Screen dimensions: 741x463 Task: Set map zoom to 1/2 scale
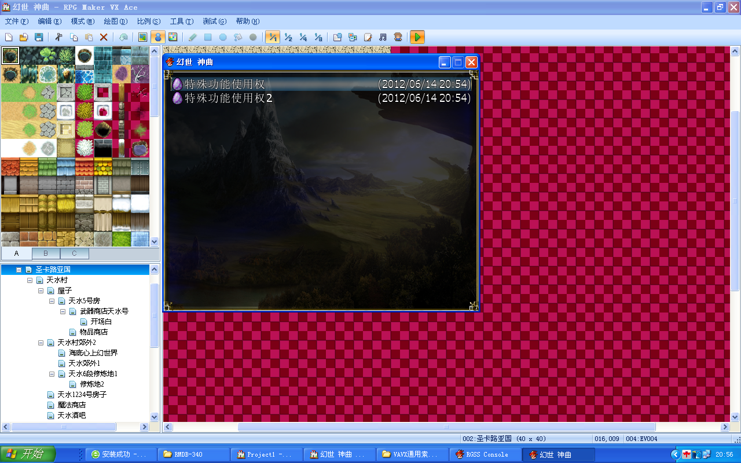coord(288,37)
